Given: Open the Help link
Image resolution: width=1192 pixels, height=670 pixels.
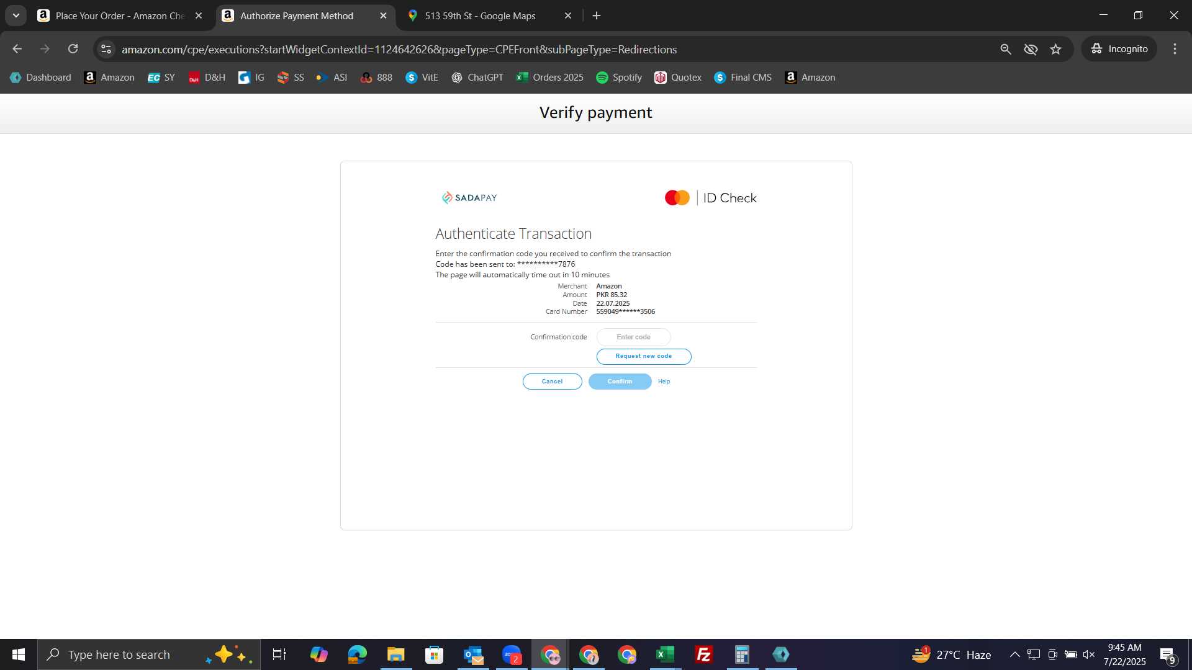Looking at the screenshot, I should point(664,382).
